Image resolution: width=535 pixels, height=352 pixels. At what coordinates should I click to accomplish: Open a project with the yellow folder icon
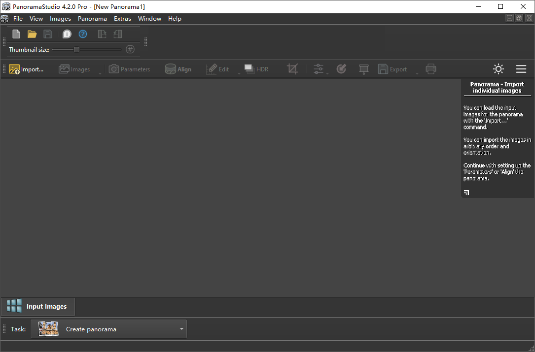pyautogui.click(x=32, y=34)
